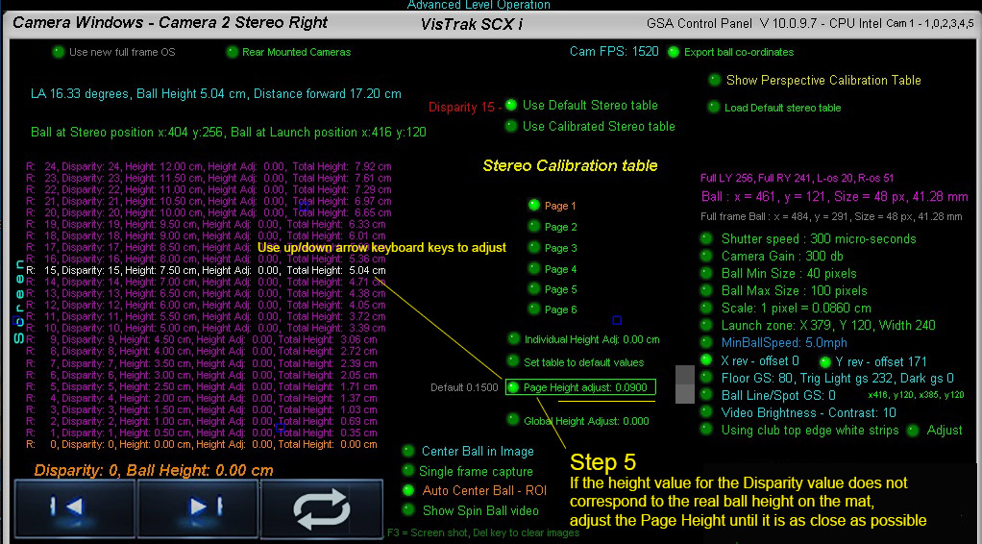Viewport: 982px width, 544px height.
Task: Click LA 16.33 degrees status line
Action: 216,94
